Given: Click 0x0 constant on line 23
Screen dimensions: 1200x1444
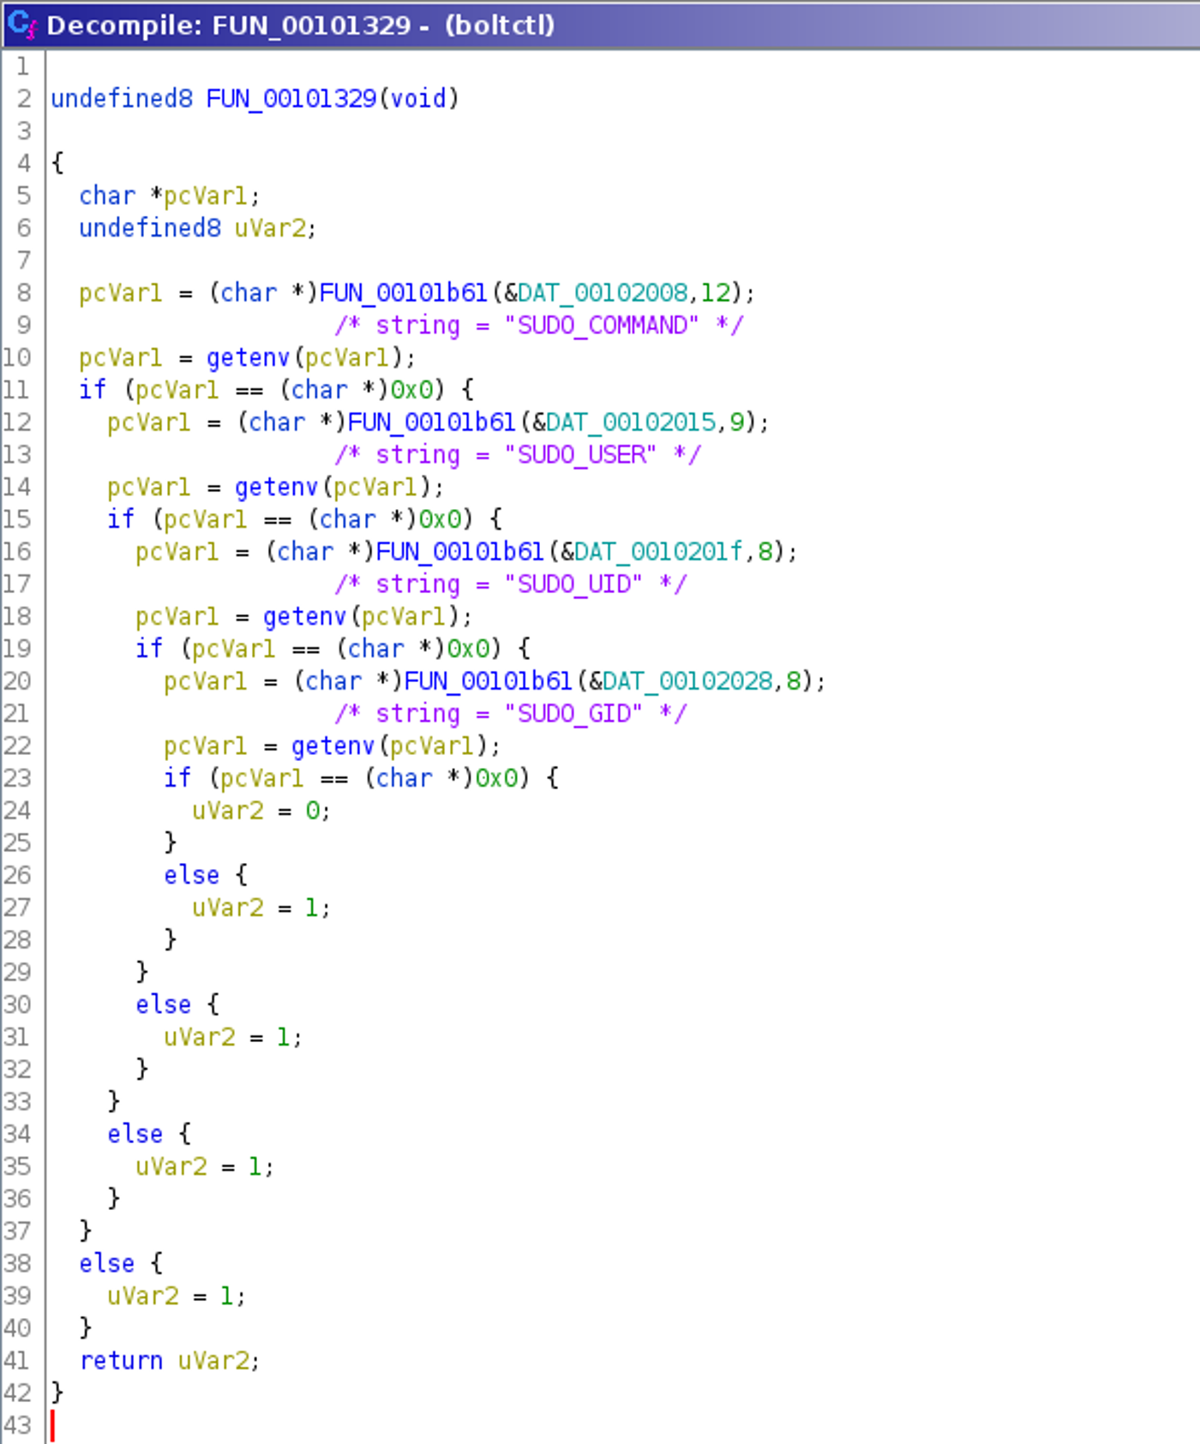Looking at the screenshot, I should [497, 778].
